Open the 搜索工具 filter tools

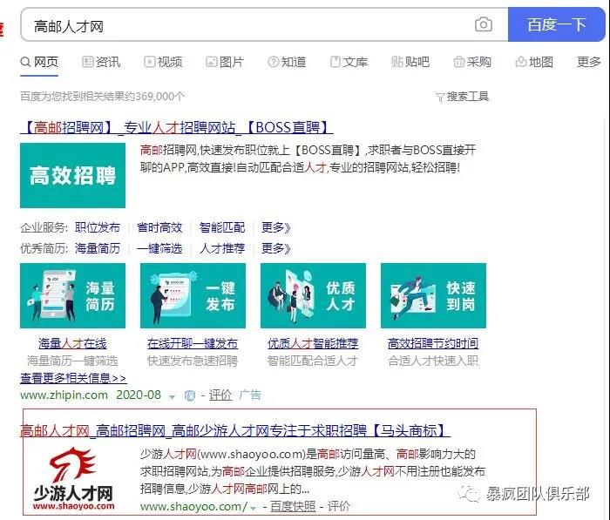[462, 97]
